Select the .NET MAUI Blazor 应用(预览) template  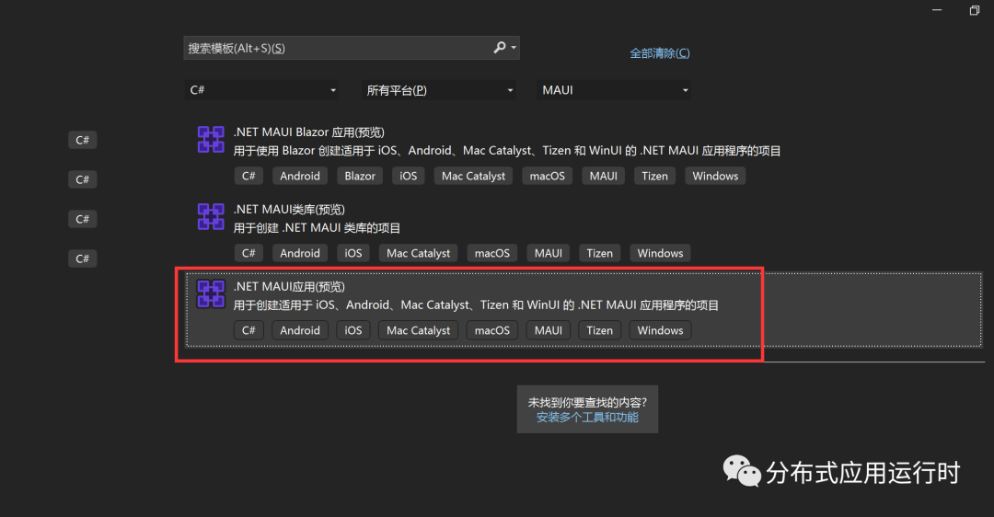coord(308,132)
